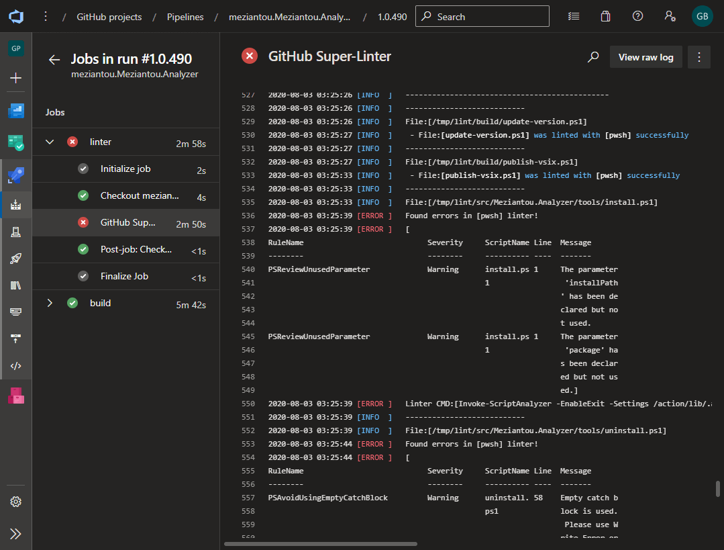The image size is (724, 550).
Task: Click the View raw log button
Action: [x=645, y=57]
